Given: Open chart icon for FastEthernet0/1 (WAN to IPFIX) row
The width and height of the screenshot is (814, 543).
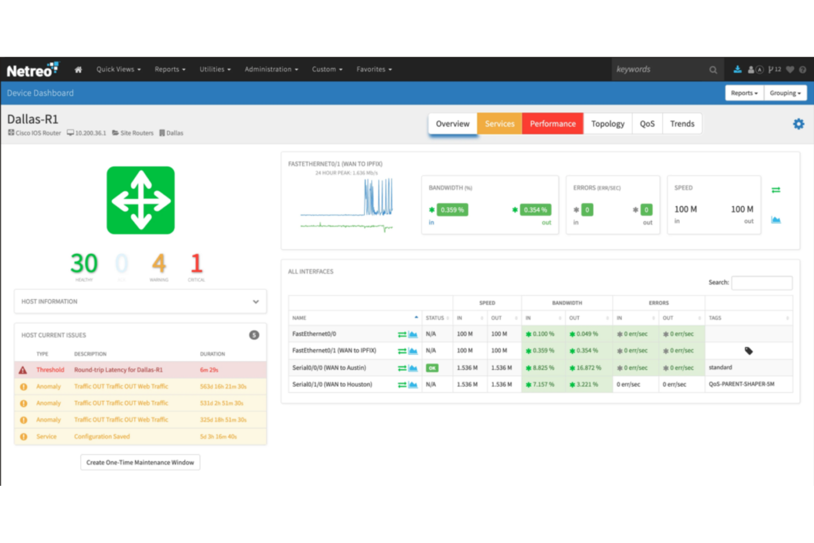Looking at the screenshot, I should 413,351.
